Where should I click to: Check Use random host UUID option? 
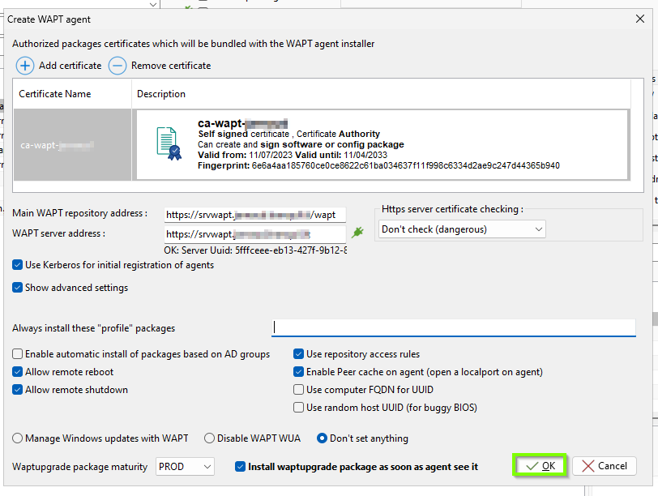(x=298, y=408)
